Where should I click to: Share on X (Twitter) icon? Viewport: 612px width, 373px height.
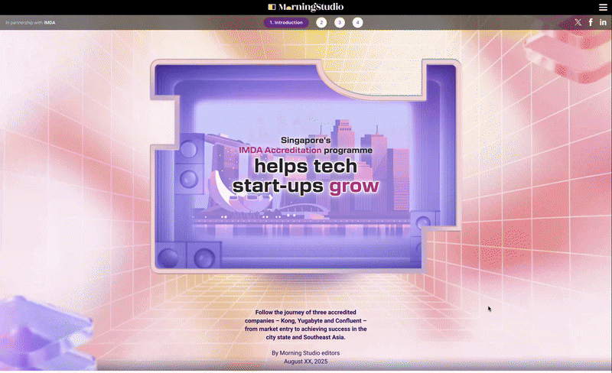click(x=578, y=22)
